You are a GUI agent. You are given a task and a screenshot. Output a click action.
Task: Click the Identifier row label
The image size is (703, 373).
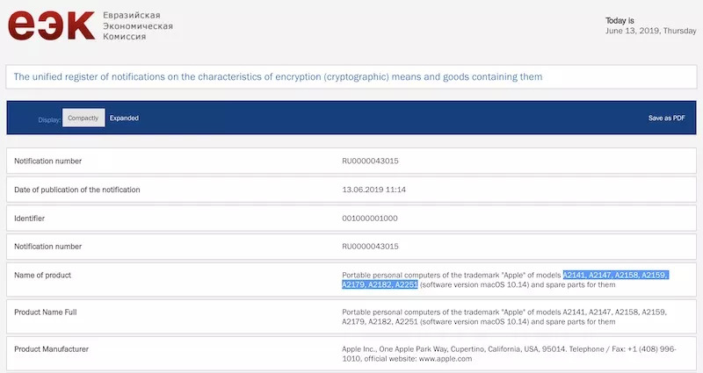pyautogui.click(x=30, y=218)
